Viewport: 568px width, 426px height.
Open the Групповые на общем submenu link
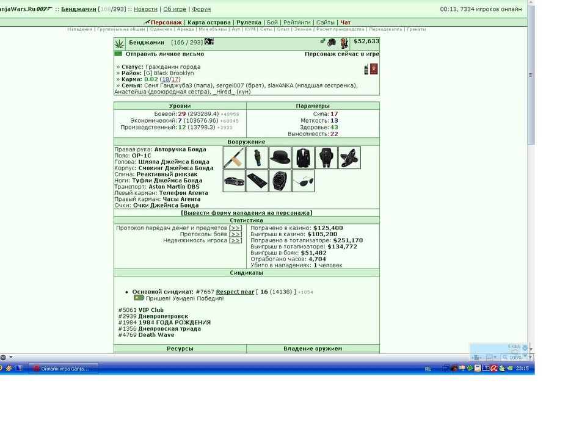[121, 29]
